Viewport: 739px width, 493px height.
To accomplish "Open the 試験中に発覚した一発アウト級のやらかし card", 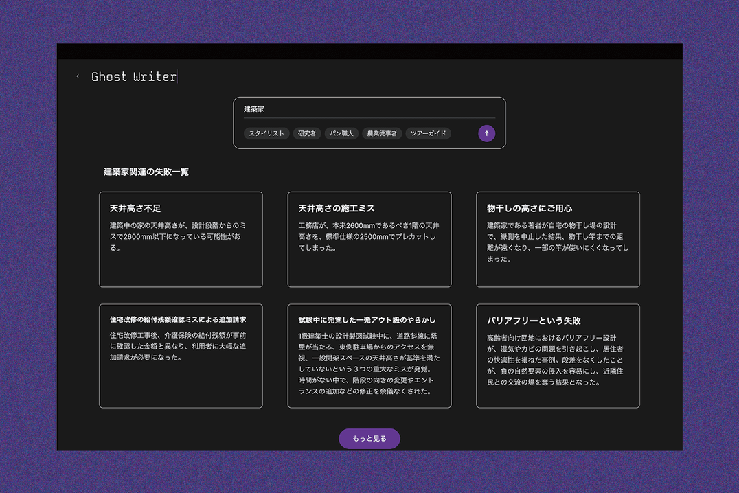I will pos(369,355).
